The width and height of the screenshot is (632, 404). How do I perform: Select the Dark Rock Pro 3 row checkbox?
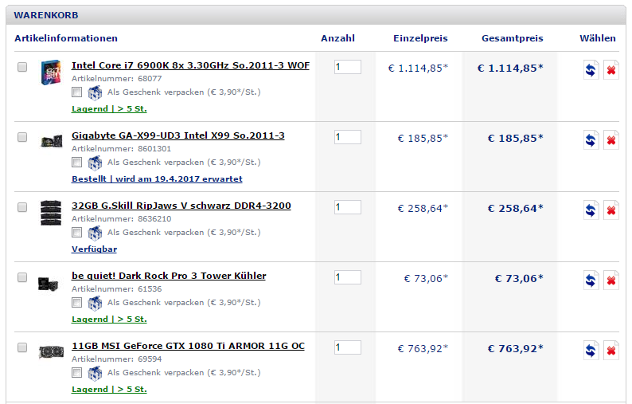(22, 277)
